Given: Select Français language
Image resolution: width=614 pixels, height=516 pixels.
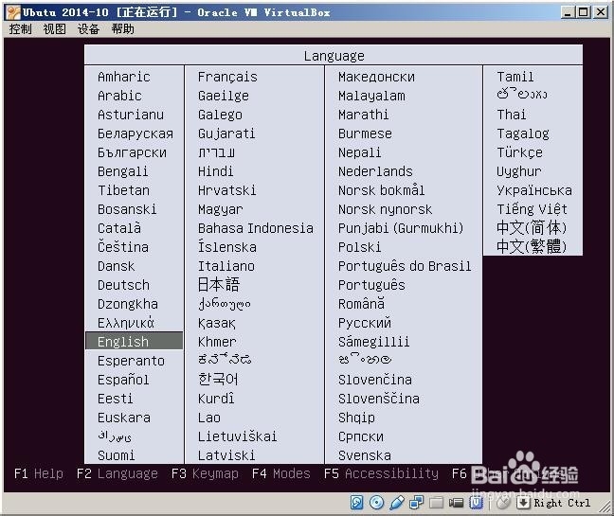Looking at the screenshot, I should point(227,77).
